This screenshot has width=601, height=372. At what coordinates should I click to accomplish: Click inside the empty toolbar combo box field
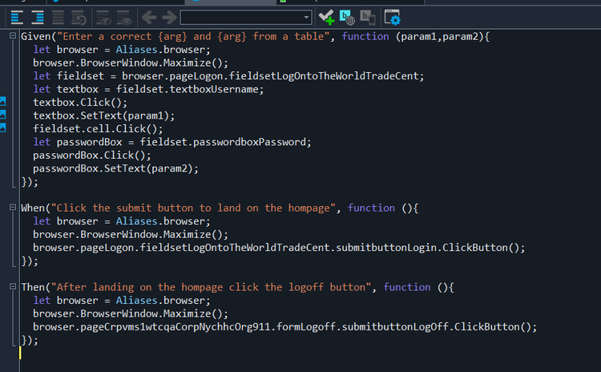(x=241, y=18)
